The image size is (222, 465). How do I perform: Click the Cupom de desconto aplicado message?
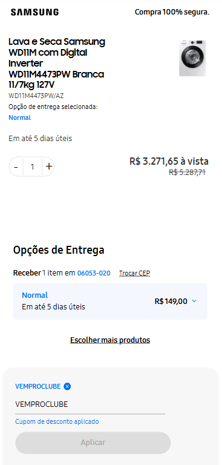pos(57,421)
